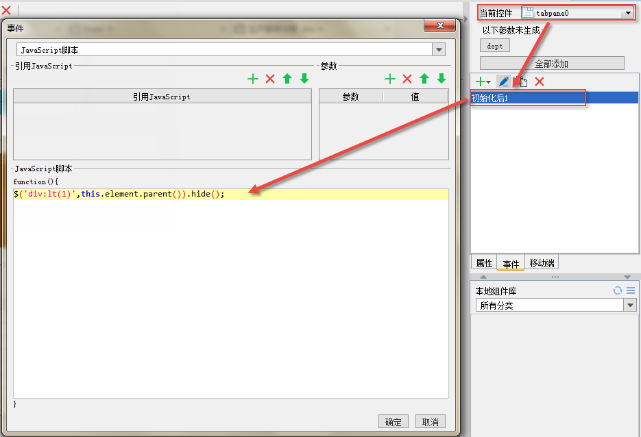Image resolution: width=641 pixels, height=437 pixels.
Task: Switch to the 事件 tab
Action: [x=511, y=264]
